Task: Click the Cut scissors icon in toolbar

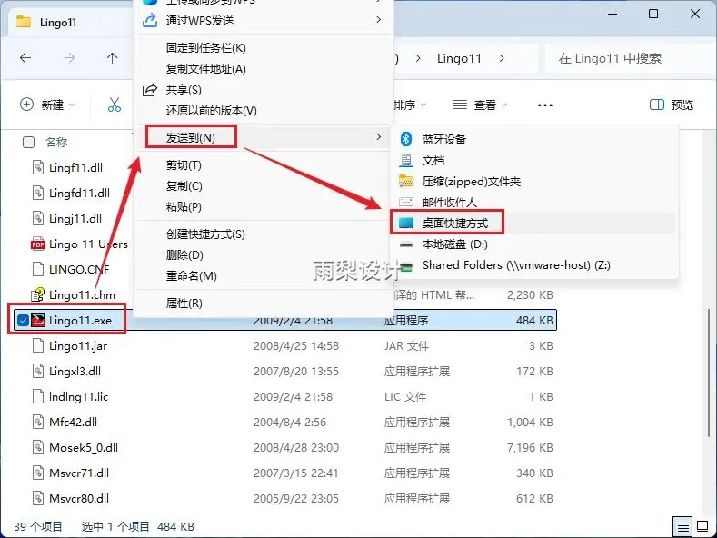Action: point(115,105)
